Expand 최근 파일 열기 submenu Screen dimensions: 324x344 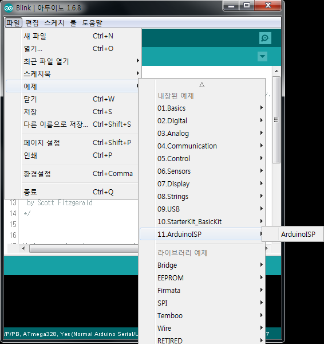73,61
